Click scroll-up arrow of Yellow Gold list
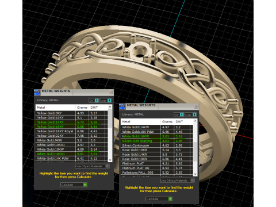The width and height of the screenshot is (276, 207). 110,107
